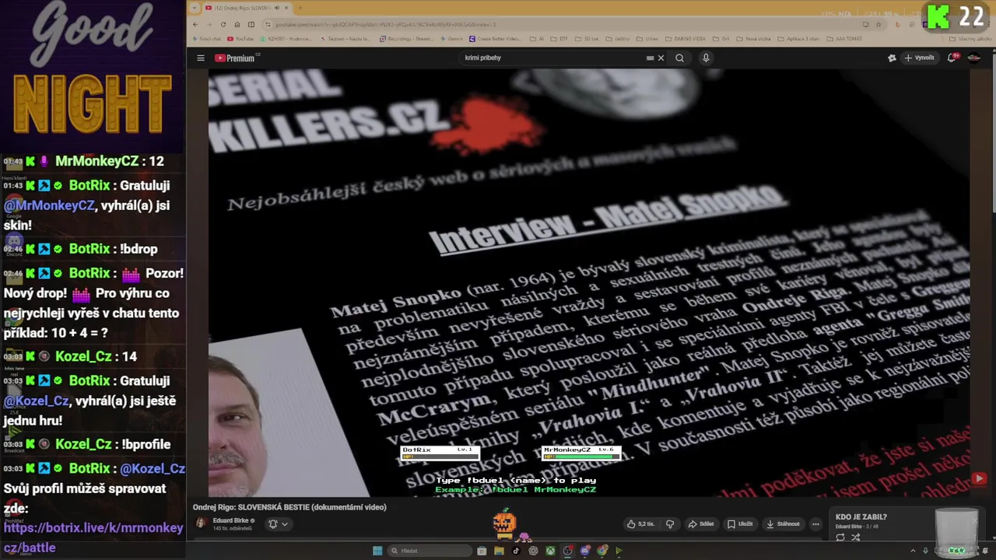Open the three-dot more actions menu

point(815,524)
